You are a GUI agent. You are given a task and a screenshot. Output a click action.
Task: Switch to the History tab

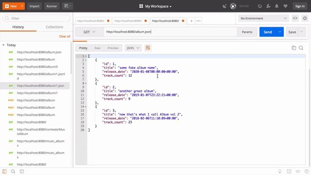pyautogui.click(x=18, y=27)
